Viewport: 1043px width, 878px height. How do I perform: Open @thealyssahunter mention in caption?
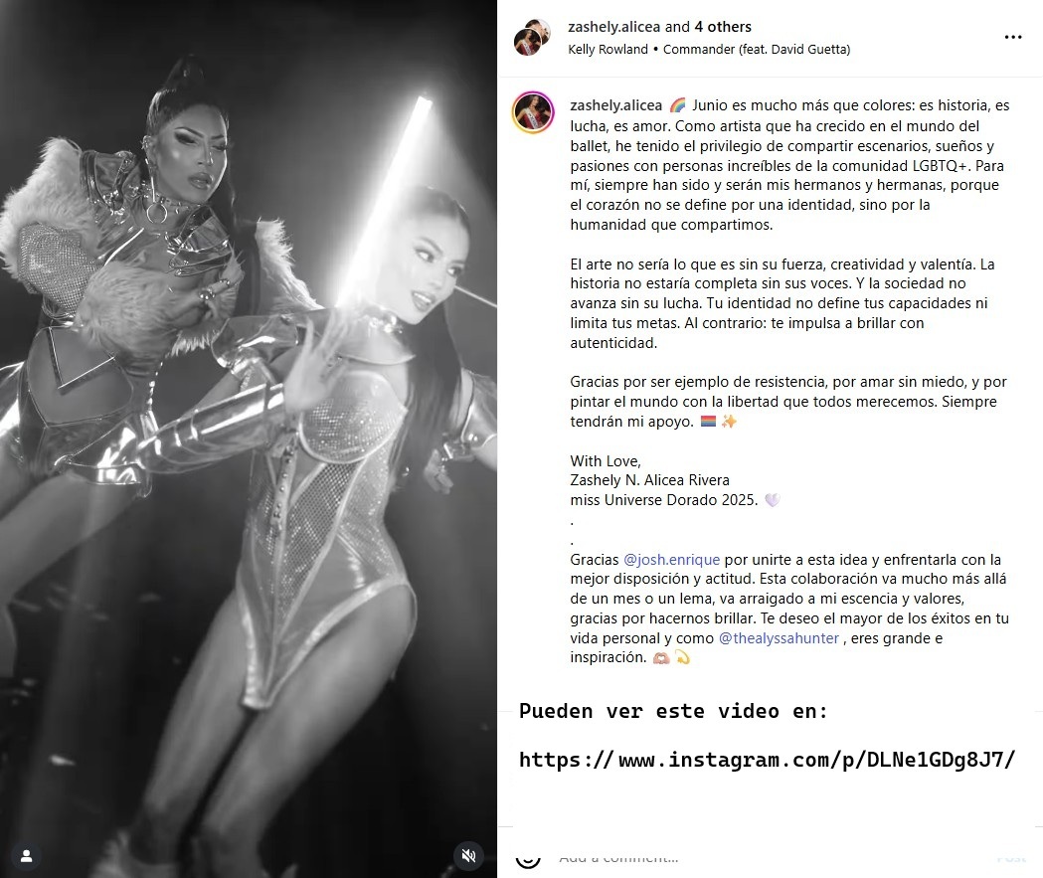[x=779, y=638]
